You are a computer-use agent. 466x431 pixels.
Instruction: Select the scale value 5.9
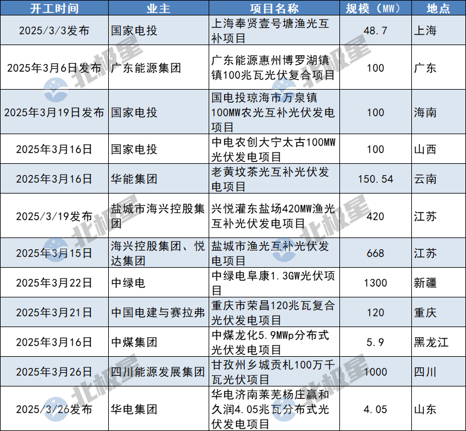coord(376,342)
